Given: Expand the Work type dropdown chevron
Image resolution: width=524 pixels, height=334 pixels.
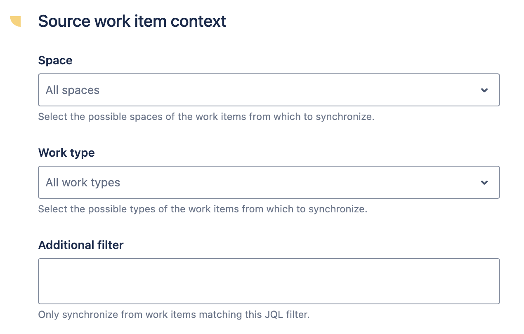Looking at the screenshot, I should tap(484, 183).
